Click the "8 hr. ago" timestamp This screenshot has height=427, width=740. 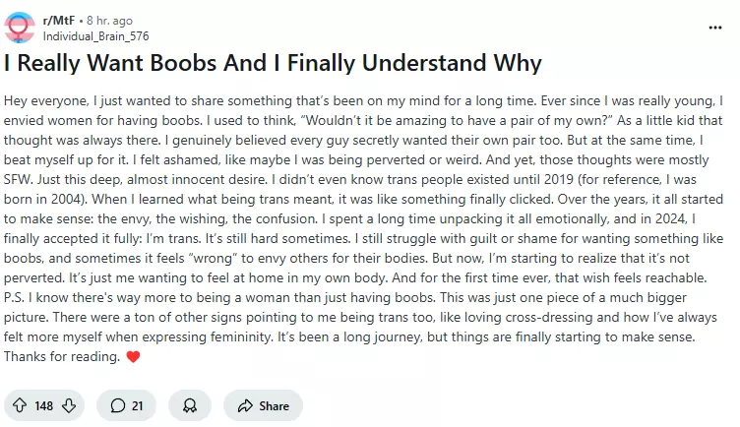pos(109,20)
